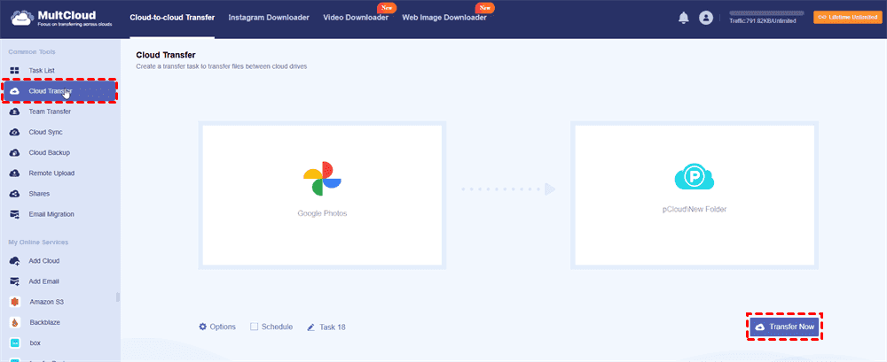Click the box service icon
The width and height of the screenshot is (887, 362).
click(15, 343)
